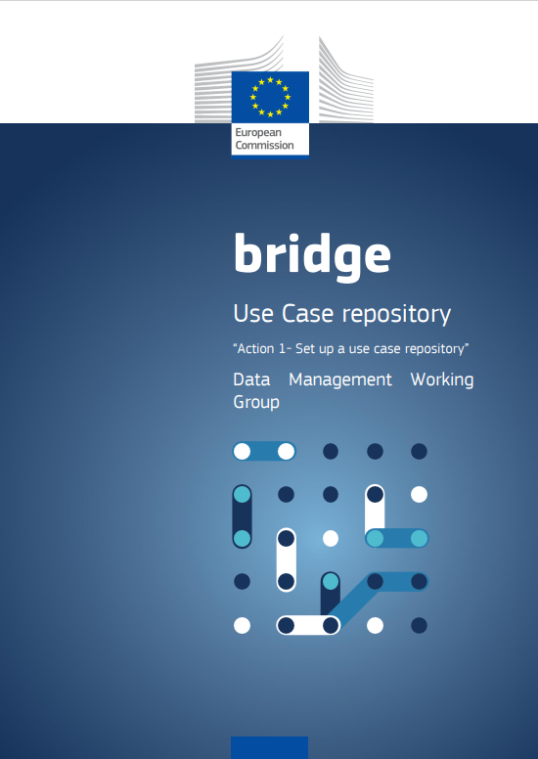
Task: Select the "Action 1- Set up a use case repository" line
Action: (351, 348)
